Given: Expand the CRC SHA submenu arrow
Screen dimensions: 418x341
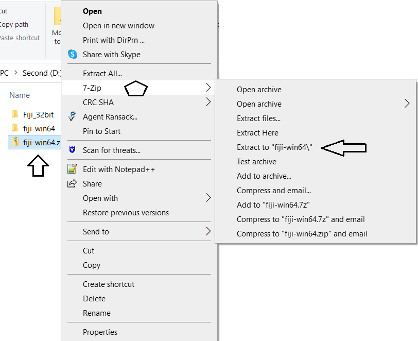Looking at the screenshot, I should (x=208, y=102).
